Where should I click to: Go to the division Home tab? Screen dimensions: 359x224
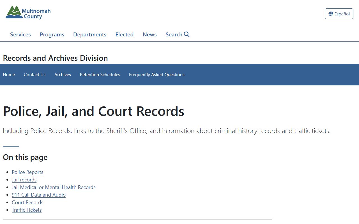(x=9, y=74)
